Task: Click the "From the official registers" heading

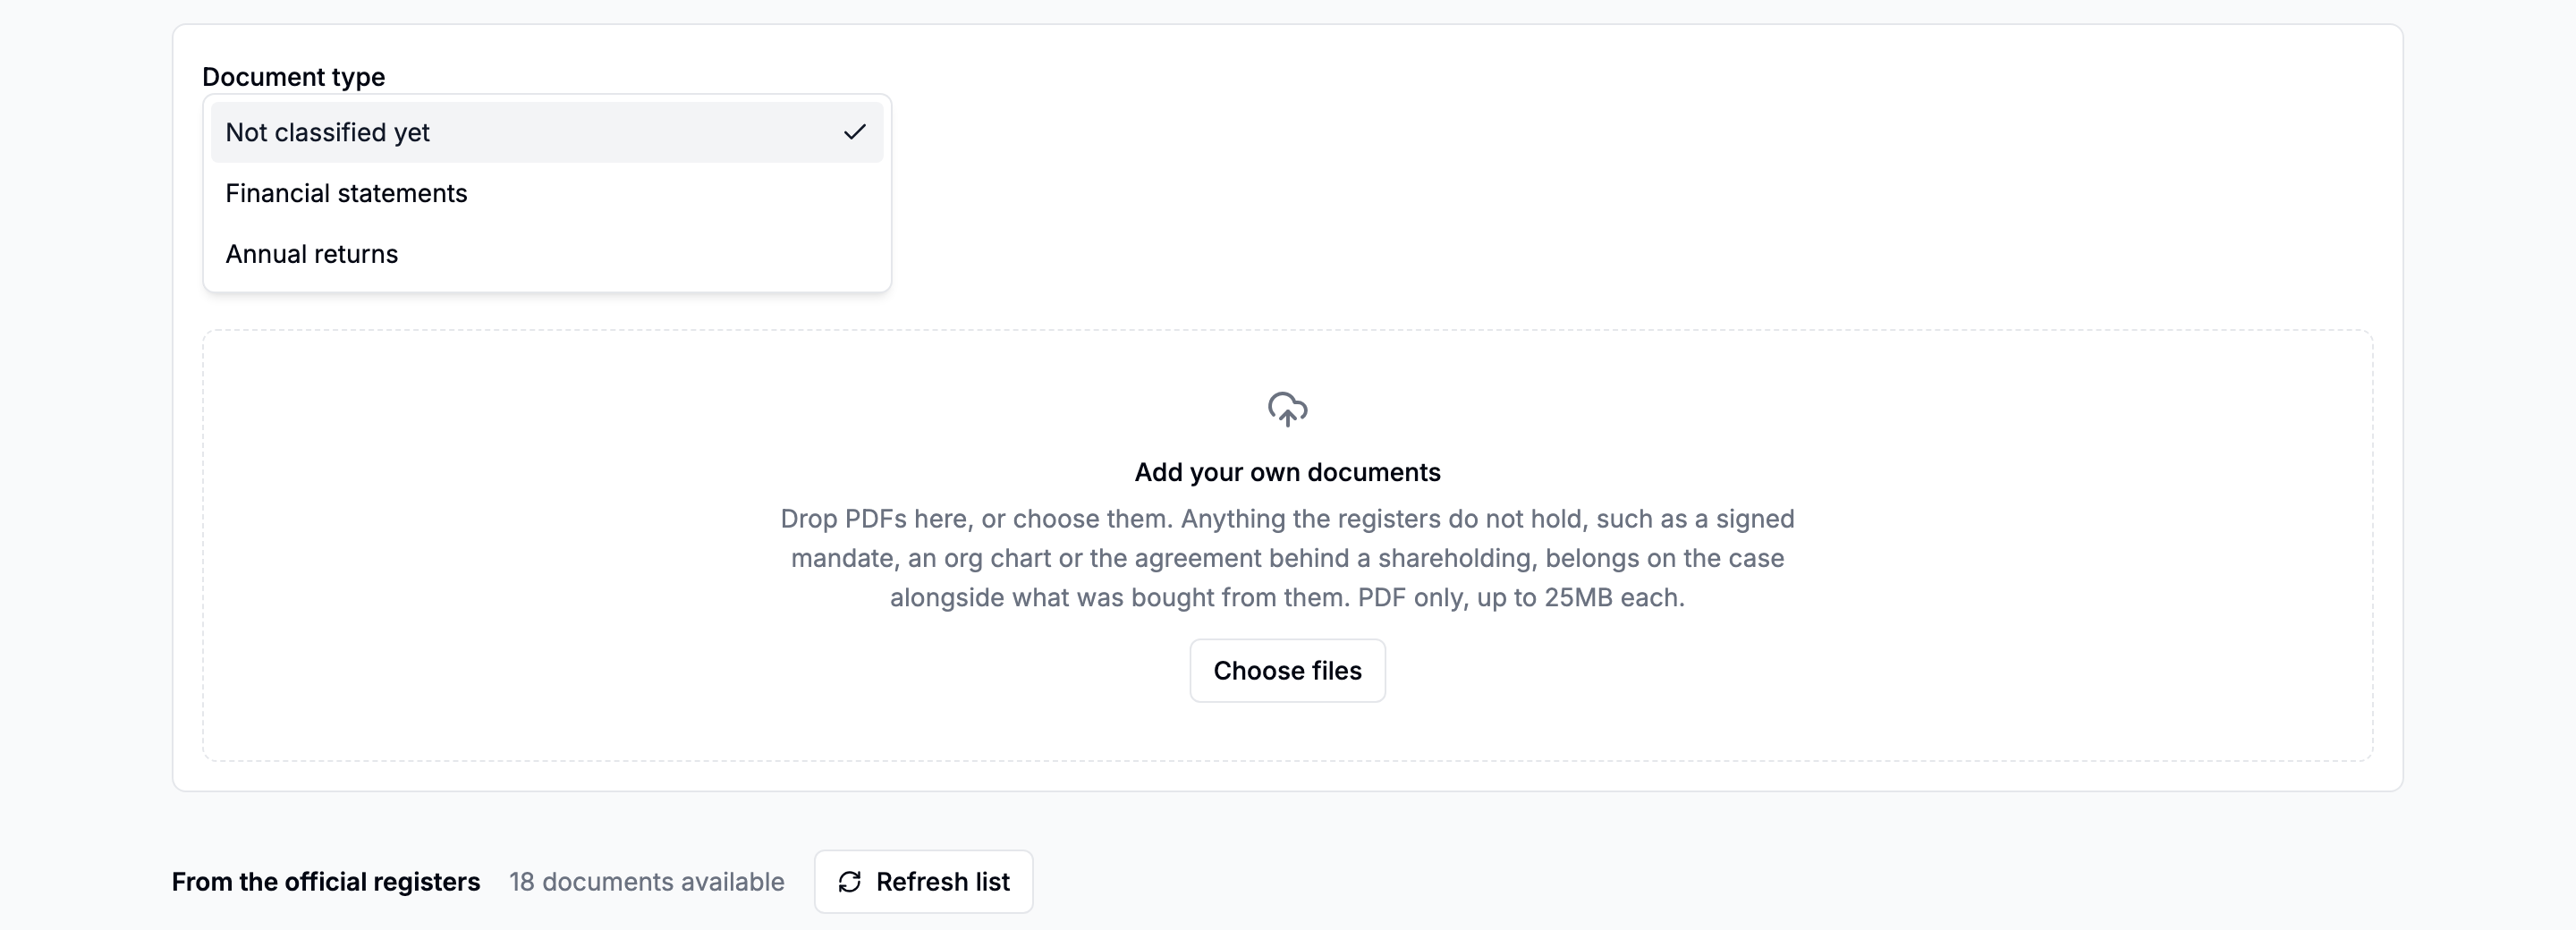Action: [326, 882]
